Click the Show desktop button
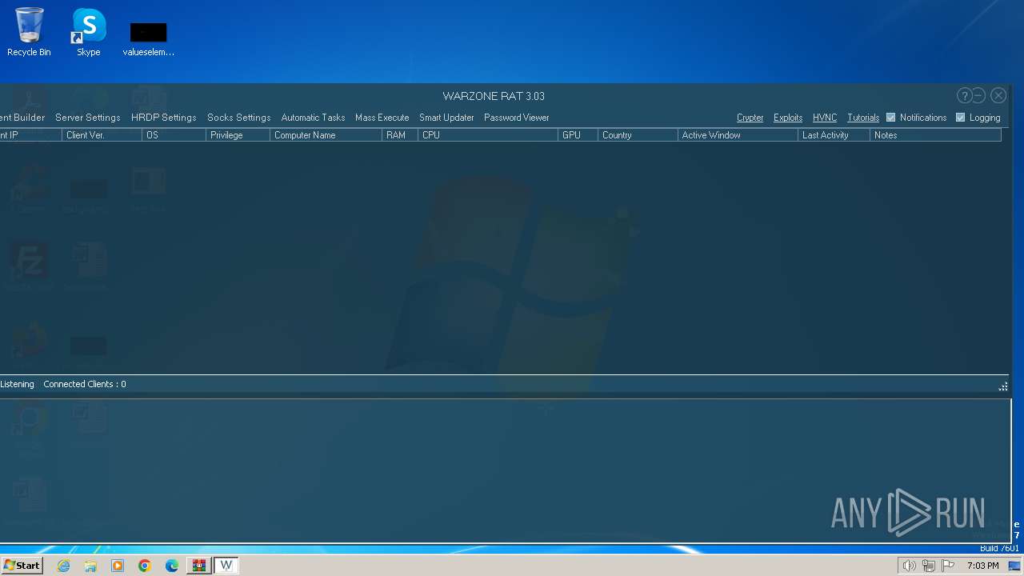This screenshot has width=1024, height=576. pyautogui.click(x=1015, y=566)
